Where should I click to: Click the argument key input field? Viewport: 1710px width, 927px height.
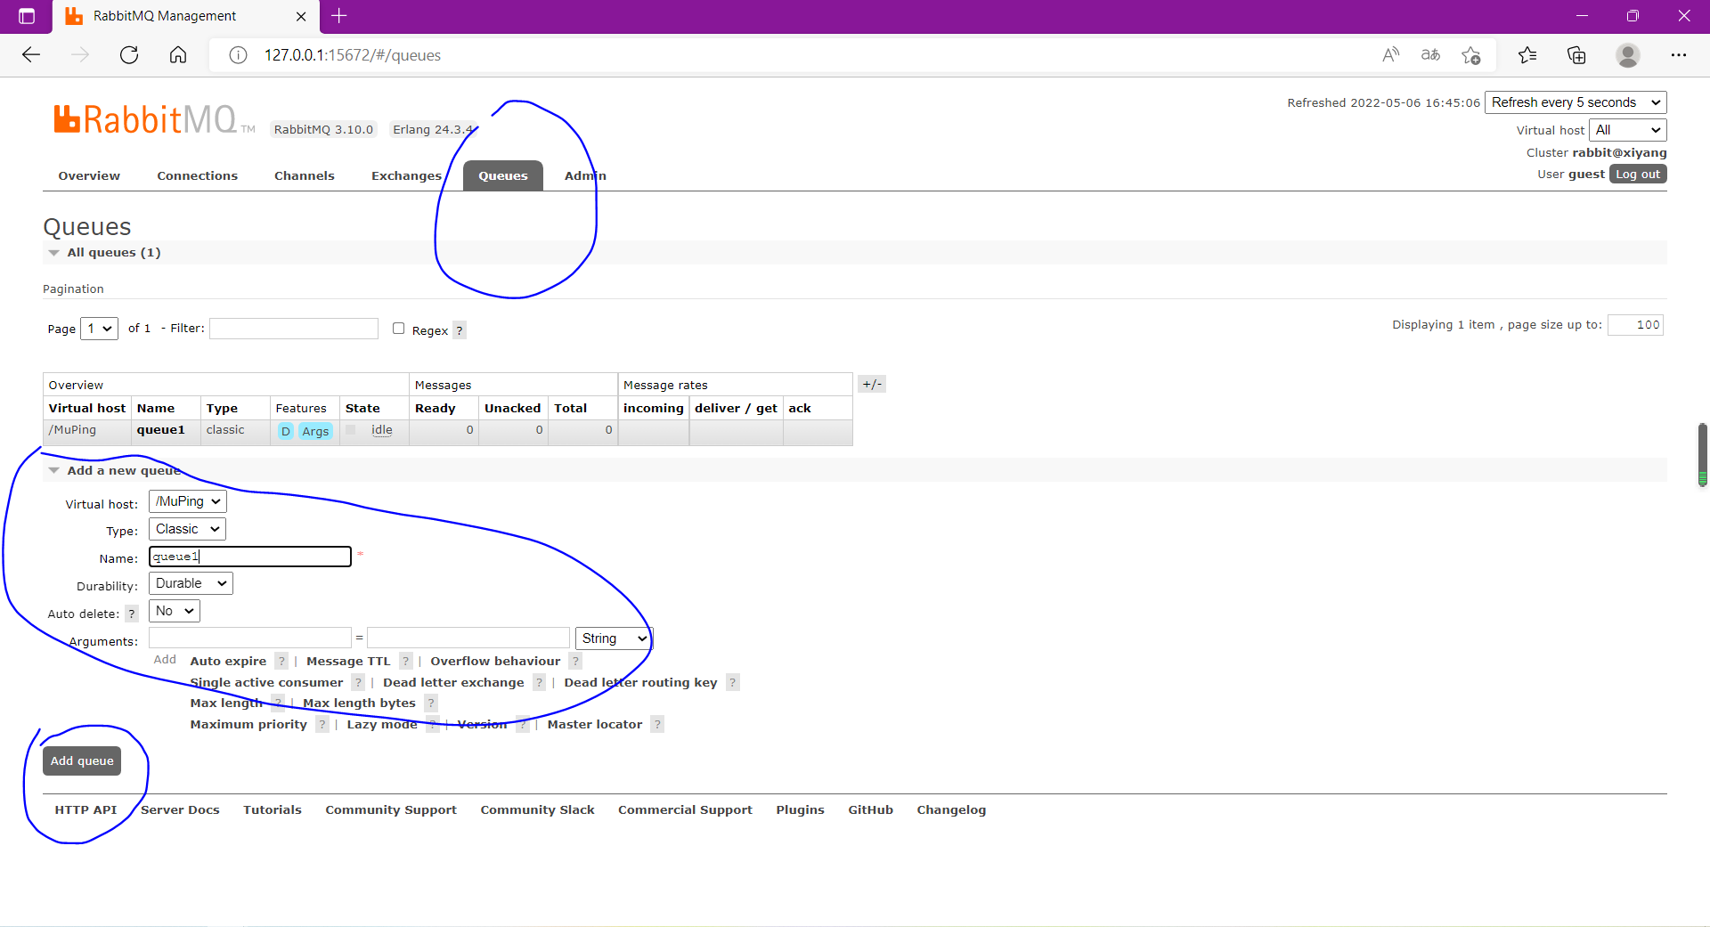point(250,638)
